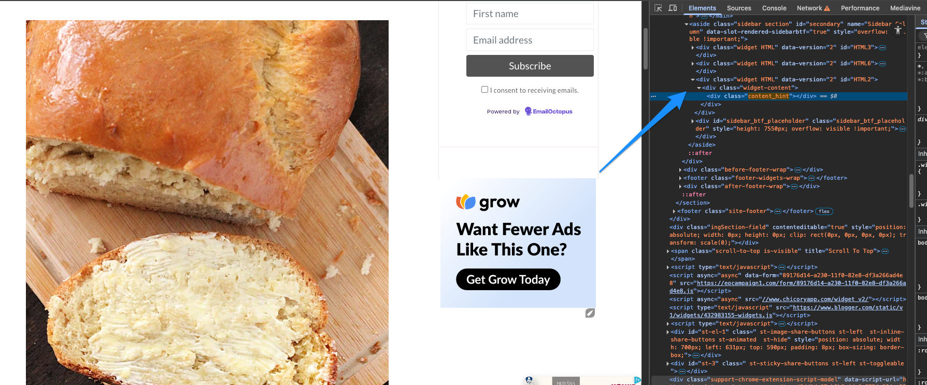Open the accessibility tree floating button
Screen dimensions: 927x385
click(x=898, y=31)
